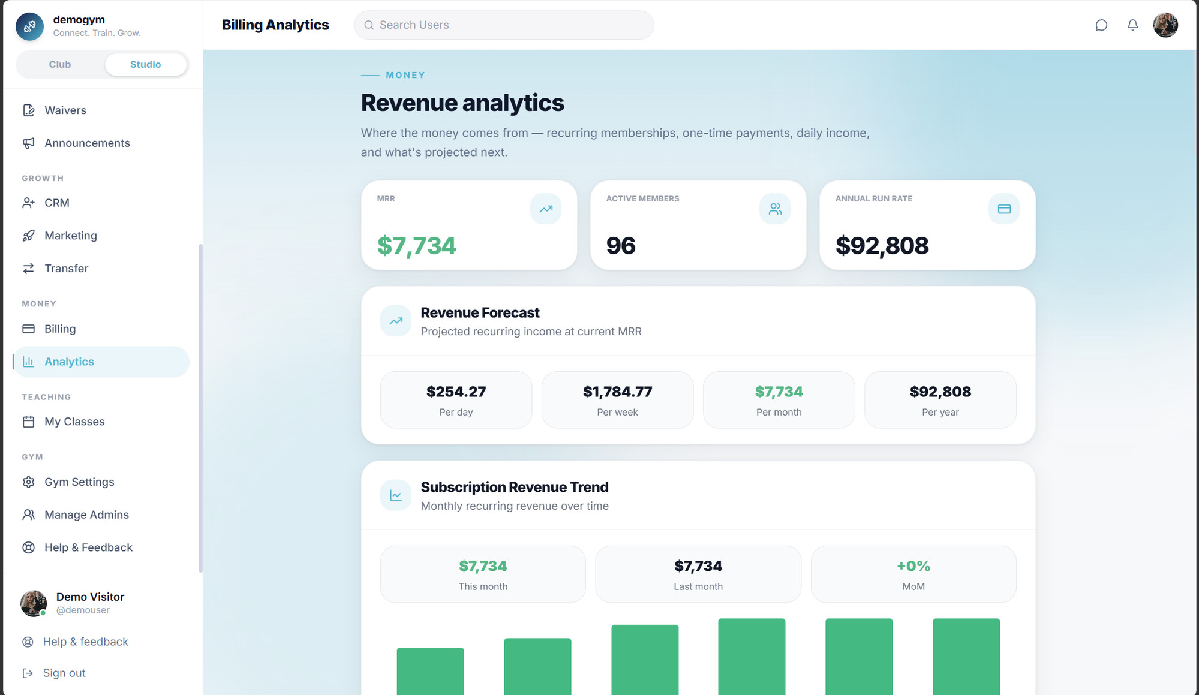
Task: Click the lifebuoy icon beside Help & Feedback
Action: point(28,547)
